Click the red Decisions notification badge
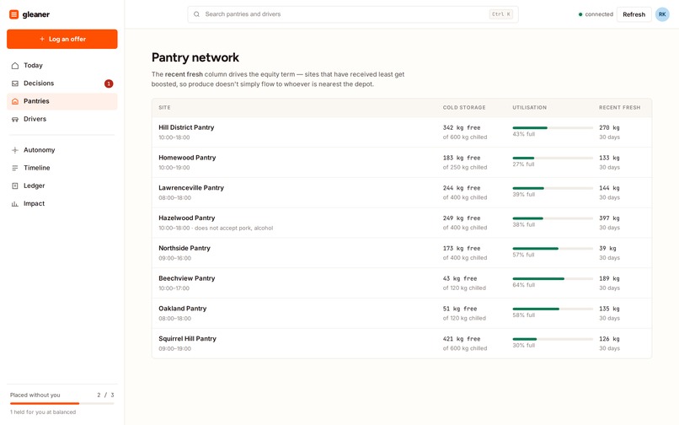 click(109, 83)
